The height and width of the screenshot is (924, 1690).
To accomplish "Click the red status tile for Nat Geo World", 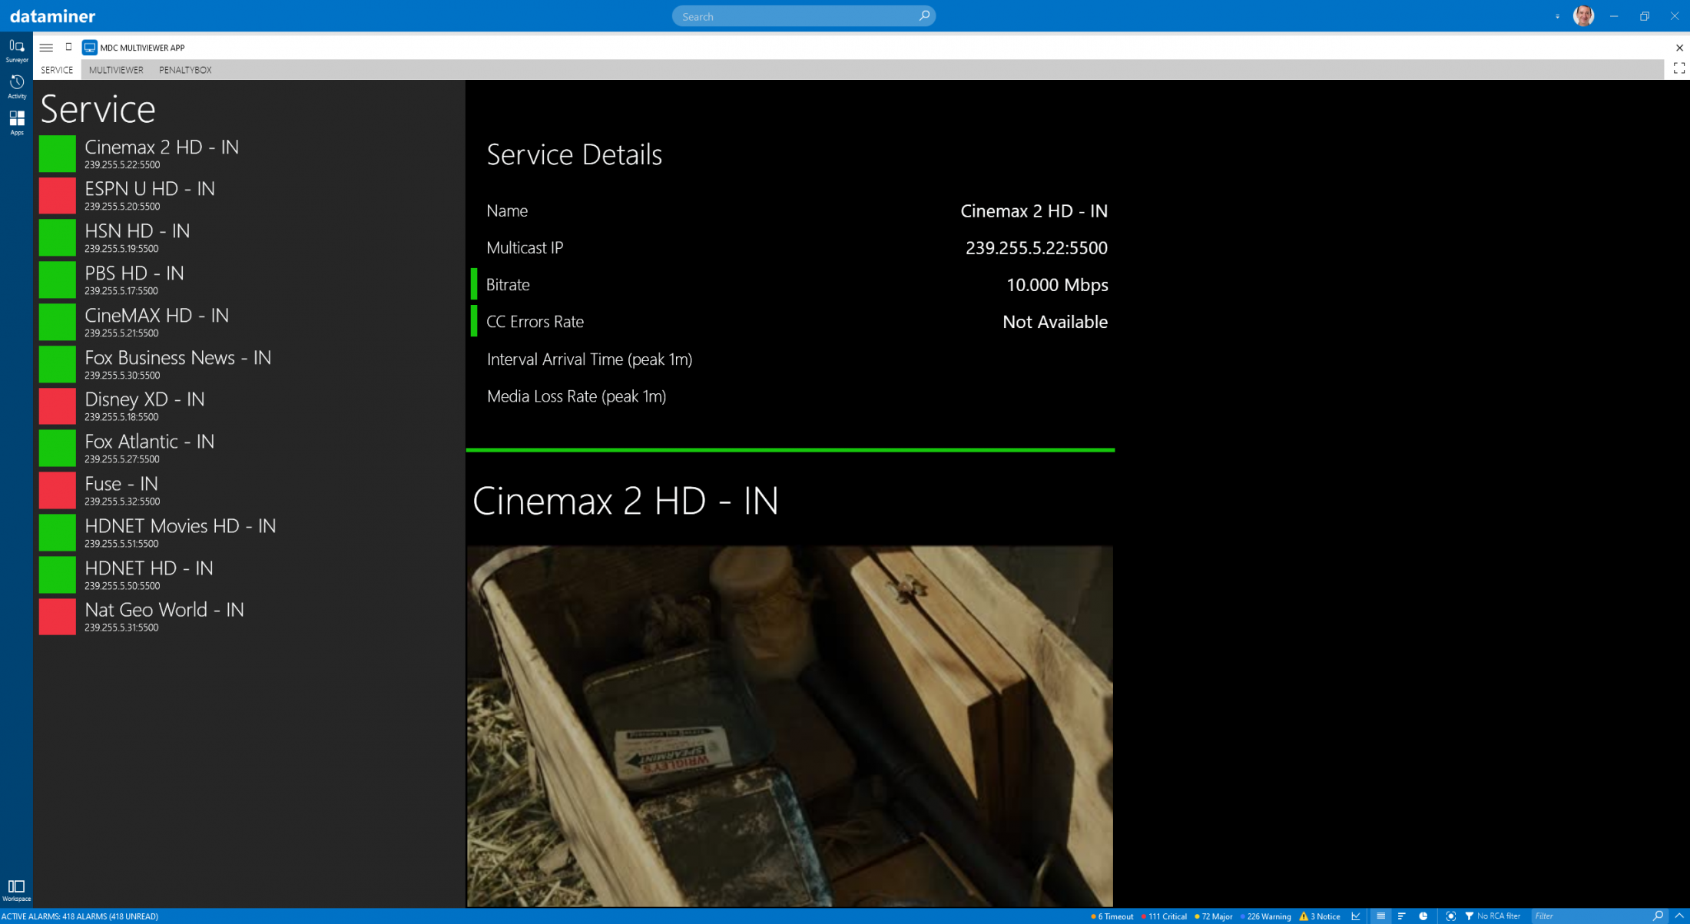I will coord(58,617).
